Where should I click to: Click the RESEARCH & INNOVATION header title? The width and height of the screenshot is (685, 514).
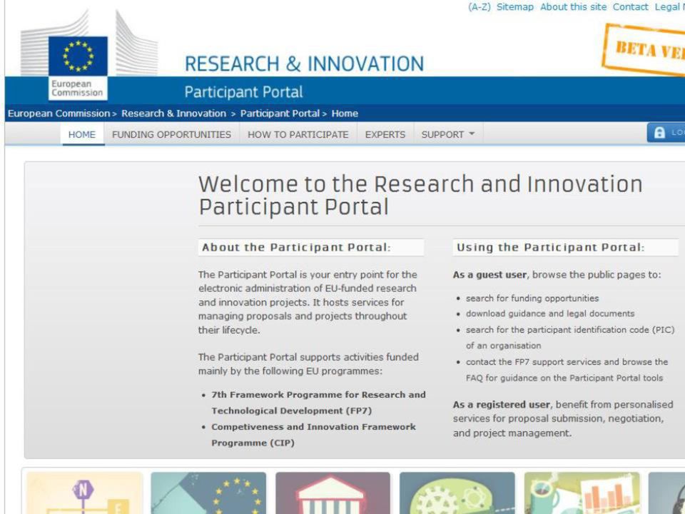[305, 64]
